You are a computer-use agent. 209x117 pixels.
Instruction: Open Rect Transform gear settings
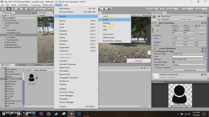[205, 23]
